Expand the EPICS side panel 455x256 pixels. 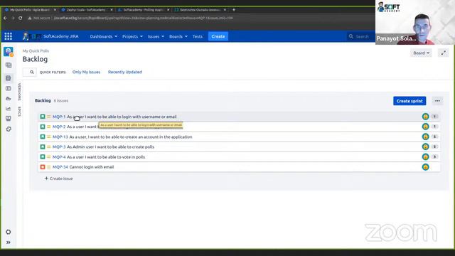(19, 112)
